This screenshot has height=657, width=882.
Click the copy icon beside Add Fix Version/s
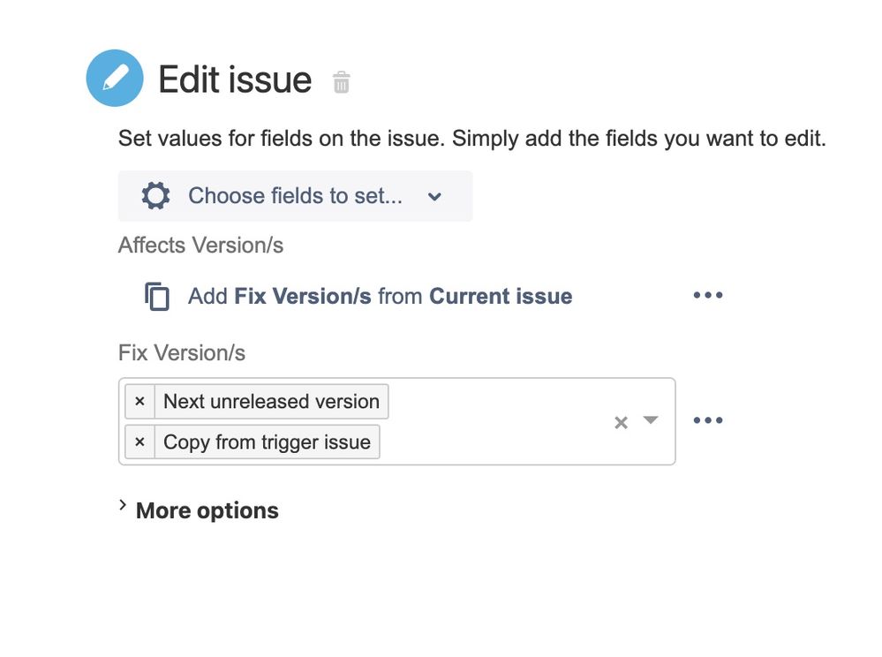click(x=157, y=296)
